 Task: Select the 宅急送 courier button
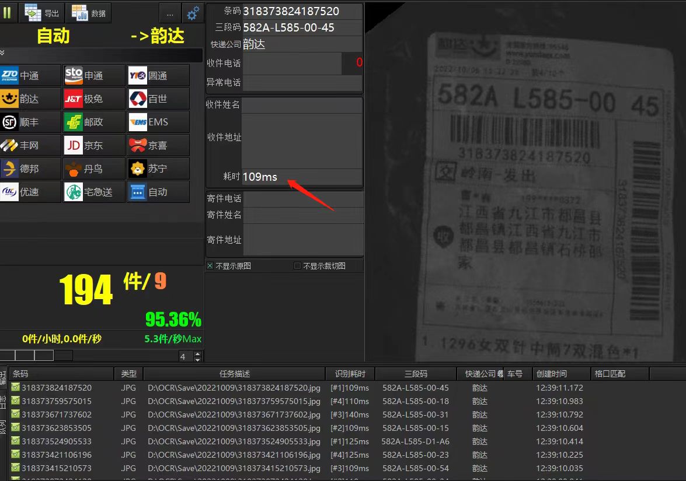point(94,192)
